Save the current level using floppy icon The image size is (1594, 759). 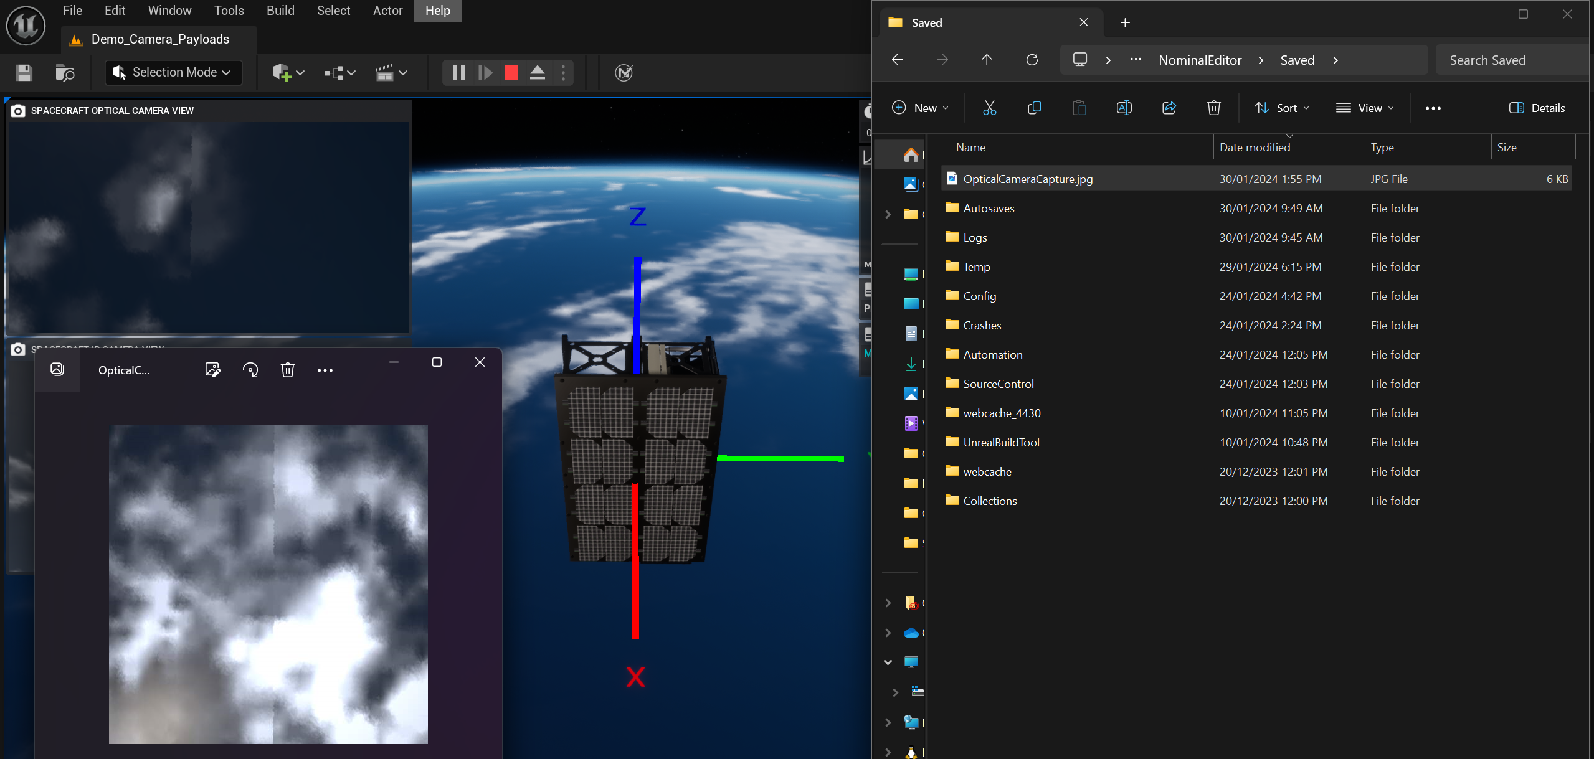[x=24, y=73]
